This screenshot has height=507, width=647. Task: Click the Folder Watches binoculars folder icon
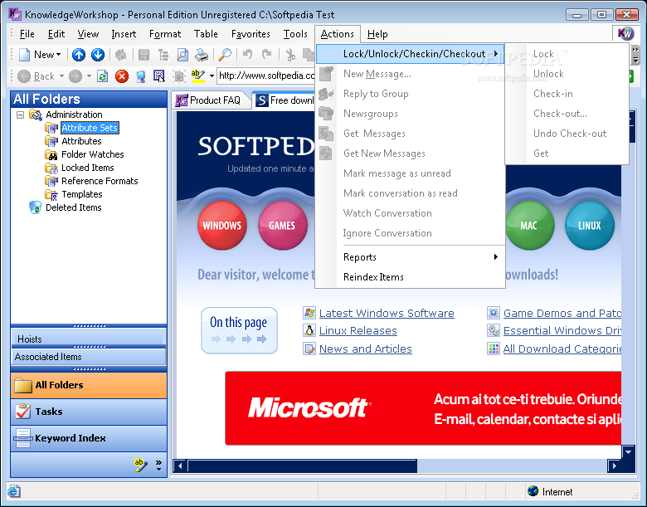[x=51, y=155]
